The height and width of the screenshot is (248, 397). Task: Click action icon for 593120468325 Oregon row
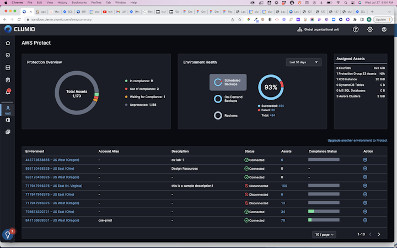click(365, 177)
